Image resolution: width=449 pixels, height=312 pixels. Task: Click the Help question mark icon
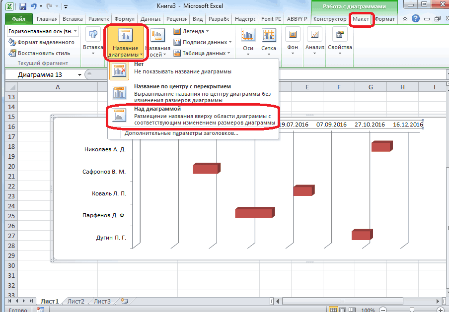(415, 19)
